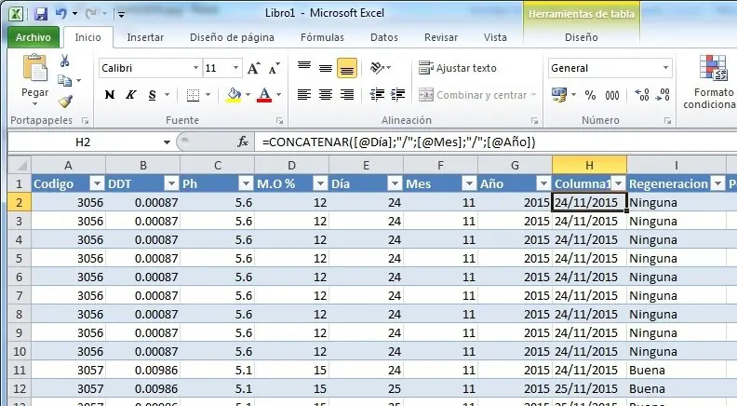Screen dimensions: 737x406
Task: Click the Revisar tab
Action: pos(441,37)
